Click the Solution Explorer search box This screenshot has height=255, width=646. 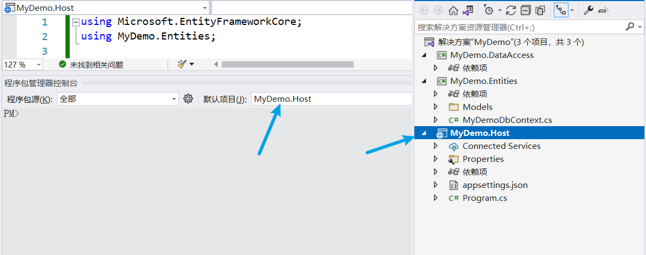[519, 27]
